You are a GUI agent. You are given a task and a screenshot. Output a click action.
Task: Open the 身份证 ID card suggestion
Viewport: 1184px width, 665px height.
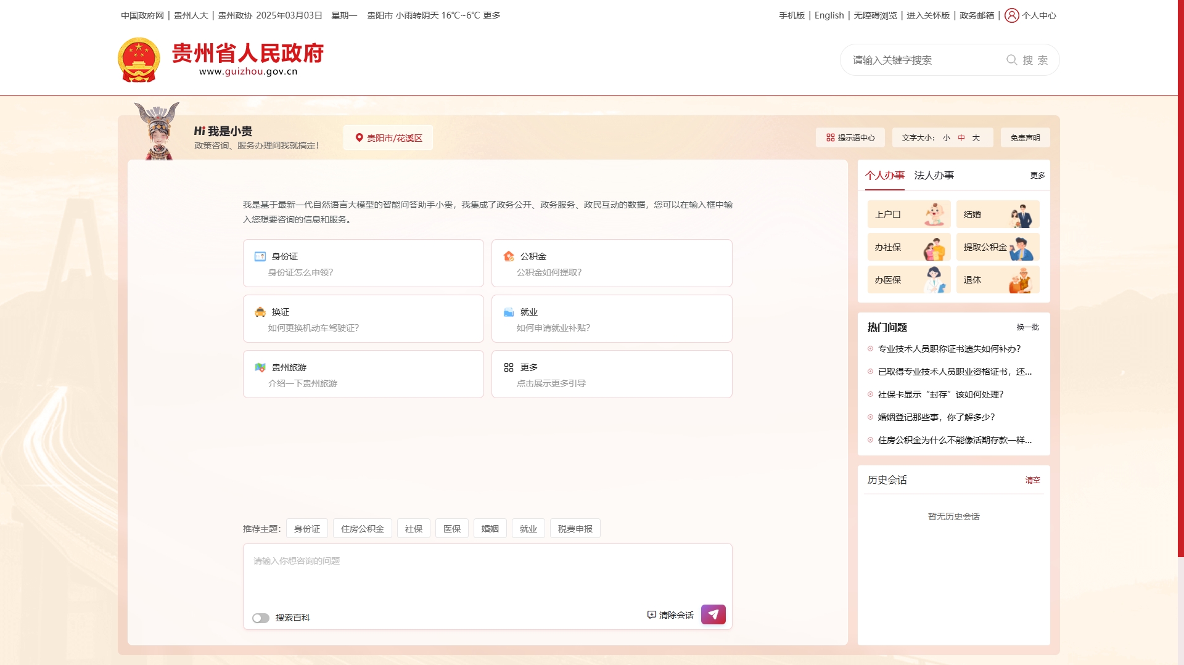point(363,263)
